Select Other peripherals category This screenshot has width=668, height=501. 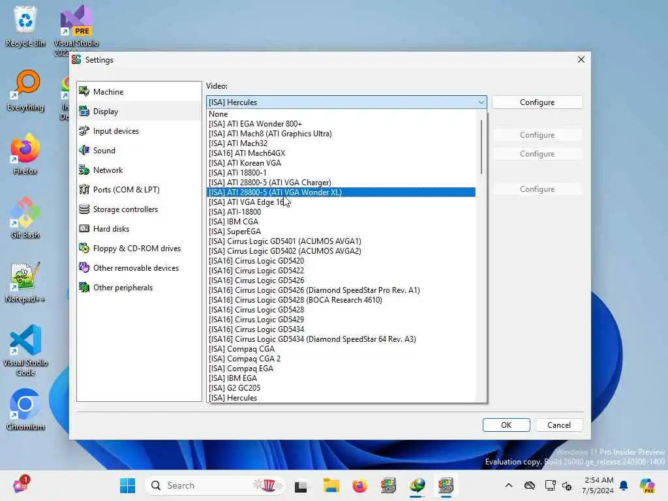pyautogui.click(x=139, y=288)
